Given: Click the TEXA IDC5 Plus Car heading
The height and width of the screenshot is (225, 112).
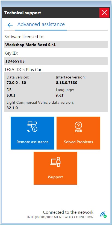Looking at the screenshot, I should 23,70.
